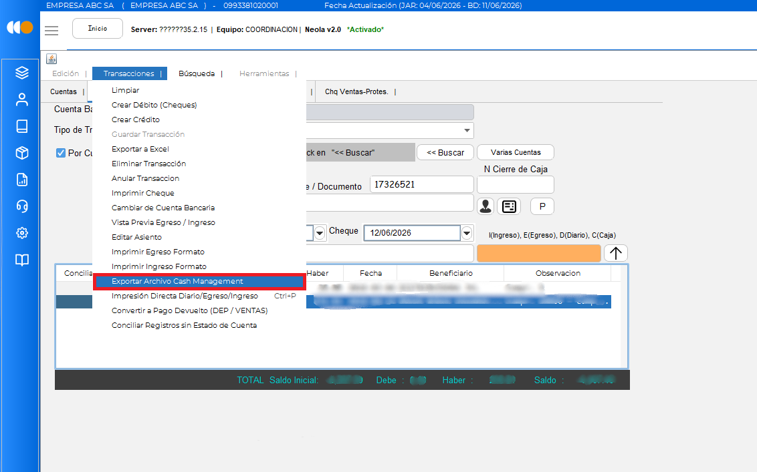Image resolution: width=757 pixels, height=472 pixels.
Task: Select Editar Asiento
Action: 199,237
